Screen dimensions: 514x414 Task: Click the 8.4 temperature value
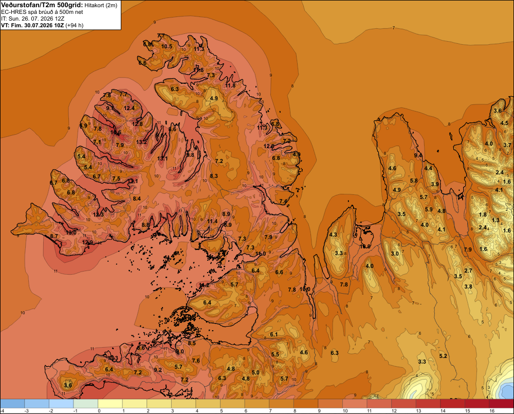137,199
